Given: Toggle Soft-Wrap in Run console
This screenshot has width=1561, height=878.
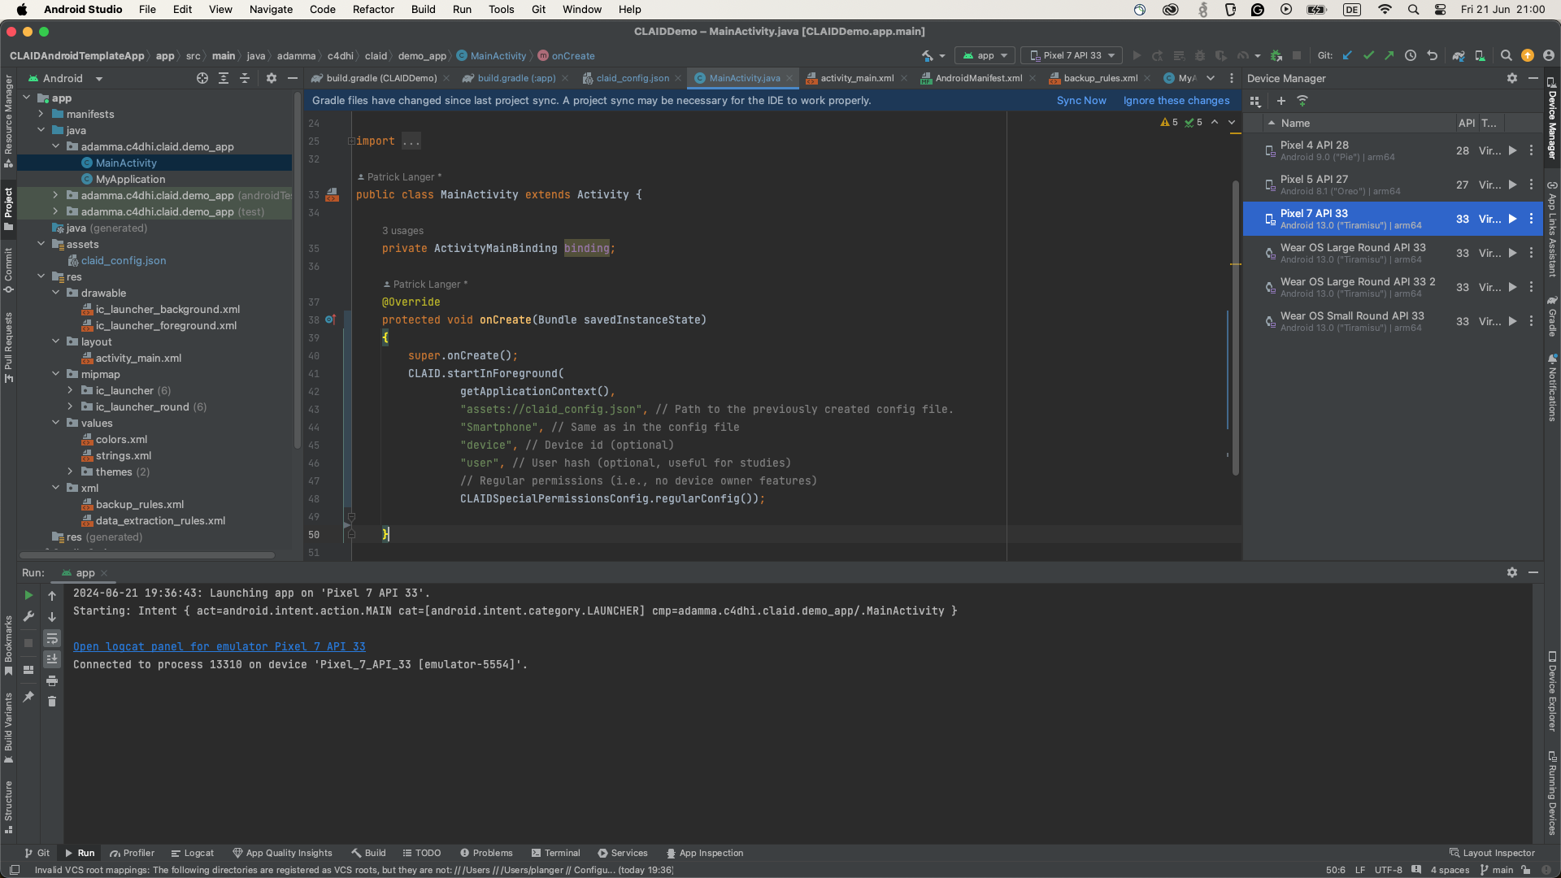Looking at the screenshot, I should click(x=52, y=638).
